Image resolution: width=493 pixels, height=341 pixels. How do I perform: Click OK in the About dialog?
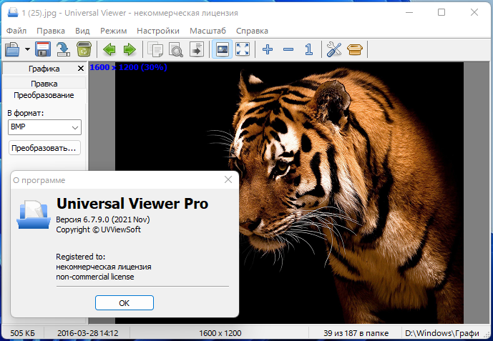click(x=125, y=302)
